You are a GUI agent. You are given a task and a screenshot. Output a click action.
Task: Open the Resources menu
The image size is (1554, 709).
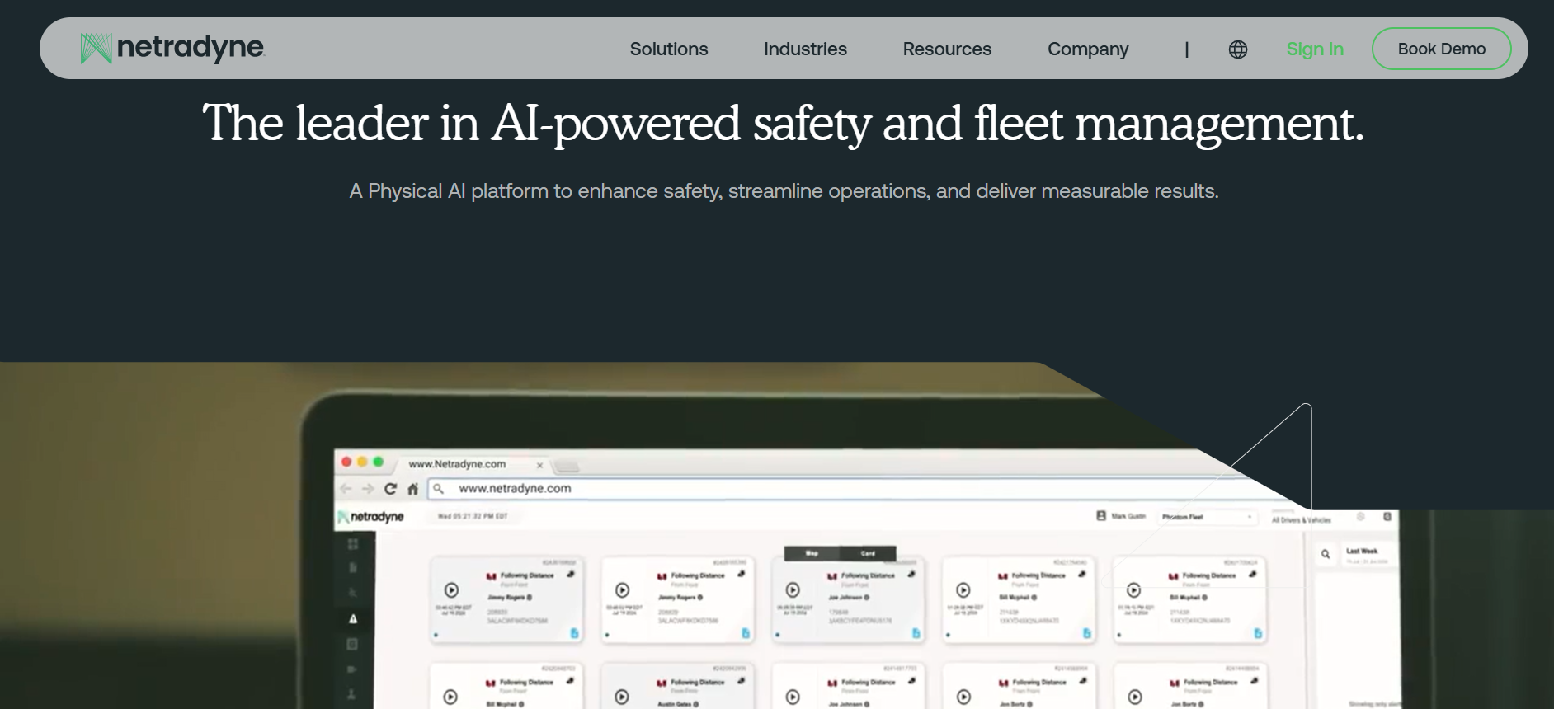pyautogui.click(x=947, y=49)
